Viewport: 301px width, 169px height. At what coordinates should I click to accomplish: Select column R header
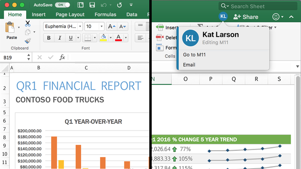pos(257,79)
